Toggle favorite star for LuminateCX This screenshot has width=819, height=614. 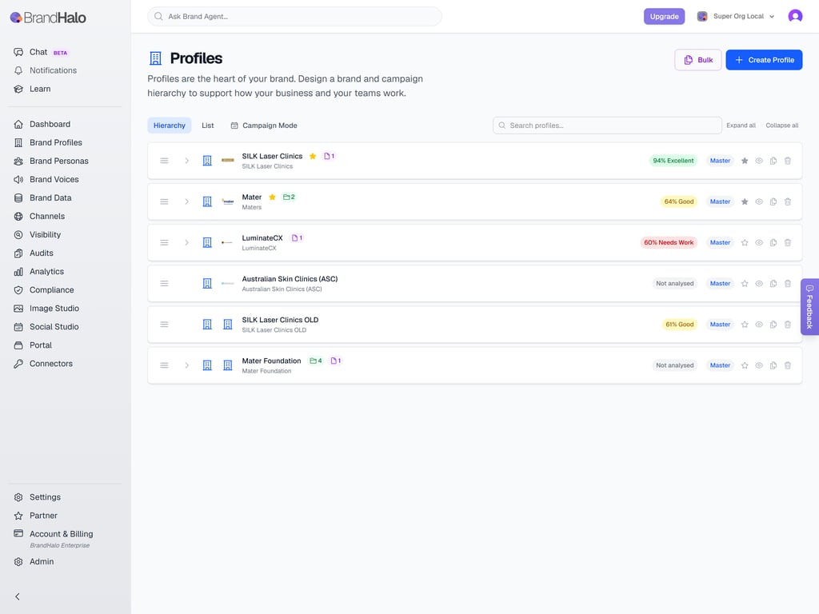click(745, 243)
